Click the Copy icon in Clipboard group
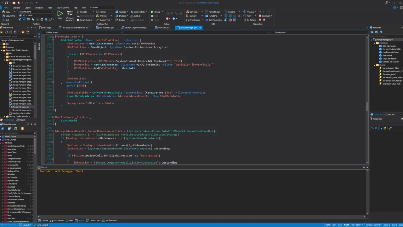 pyautogui.click(x=3, y=12)
